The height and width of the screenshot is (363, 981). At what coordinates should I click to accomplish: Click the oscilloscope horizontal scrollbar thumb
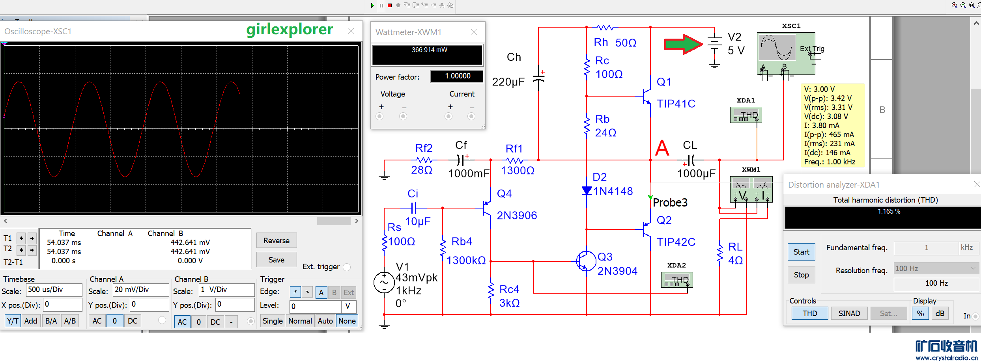[x=334, y=221]
